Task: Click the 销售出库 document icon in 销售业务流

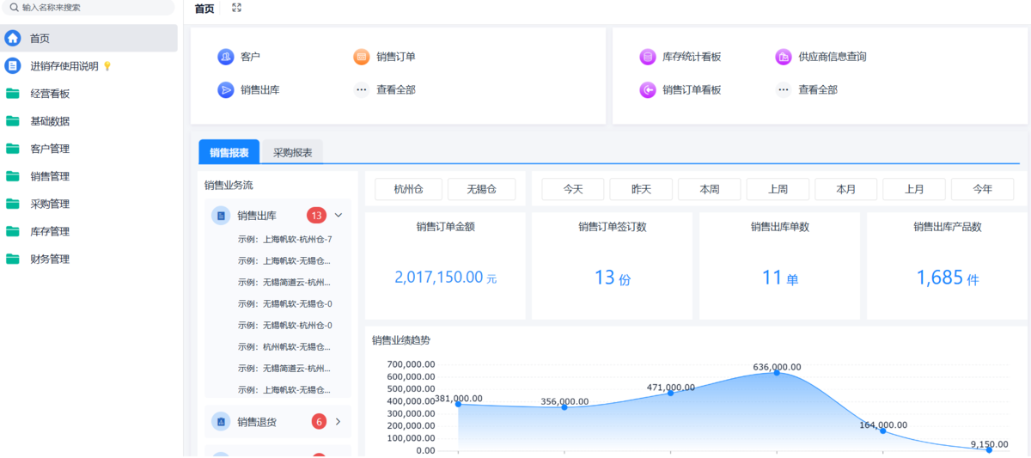Action: point(221,216)
